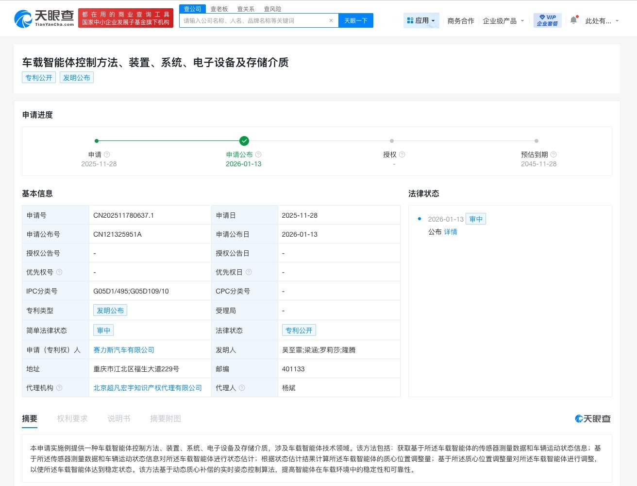
Task: Select the 查老板 search tab
Action: coord(219,9)
